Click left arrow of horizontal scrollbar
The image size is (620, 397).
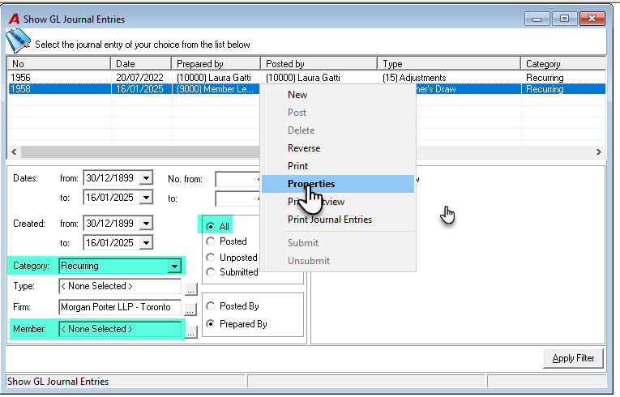15,152
